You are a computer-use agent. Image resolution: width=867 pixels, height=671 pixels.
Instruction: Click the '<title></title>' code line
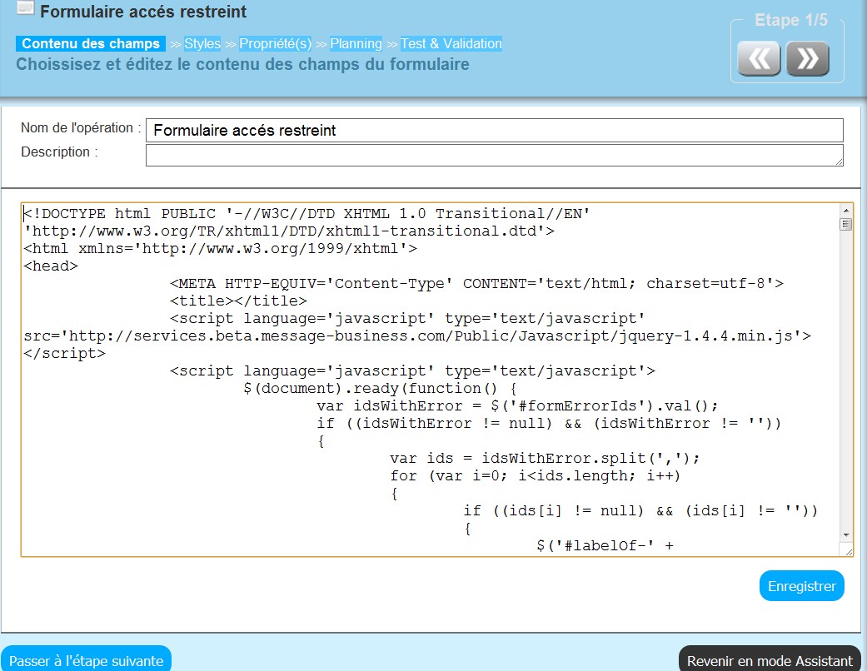coord(238,301)
